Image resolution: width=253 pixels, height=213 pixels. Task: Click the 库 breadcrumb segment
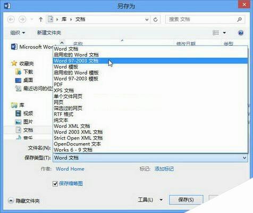tap(64, 19)
